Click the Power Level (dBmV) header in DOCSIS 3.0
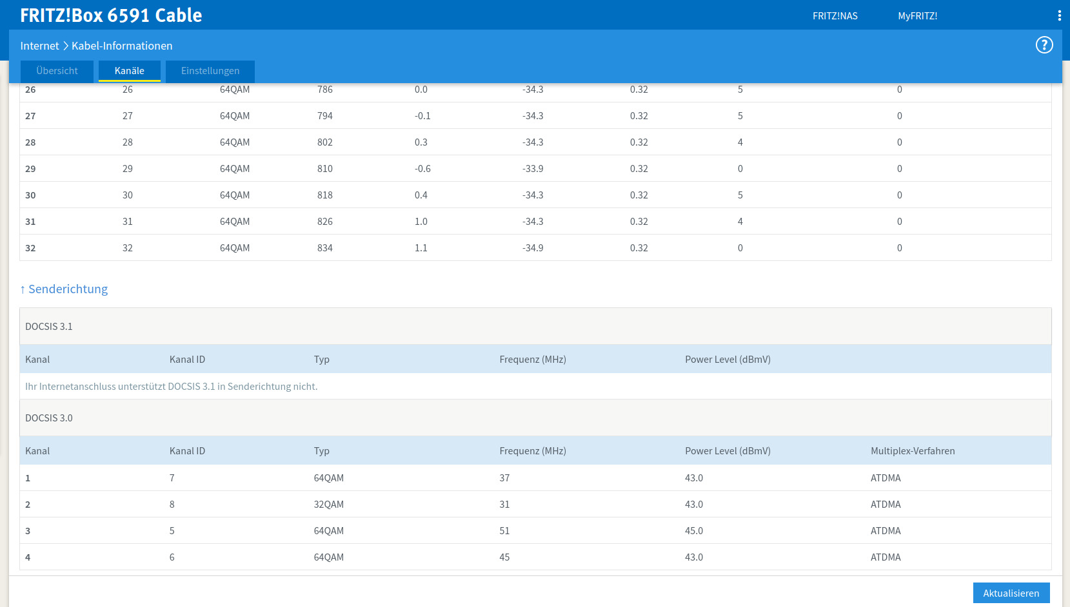The width and height of the screenshot is (1070, 607). 728,451
